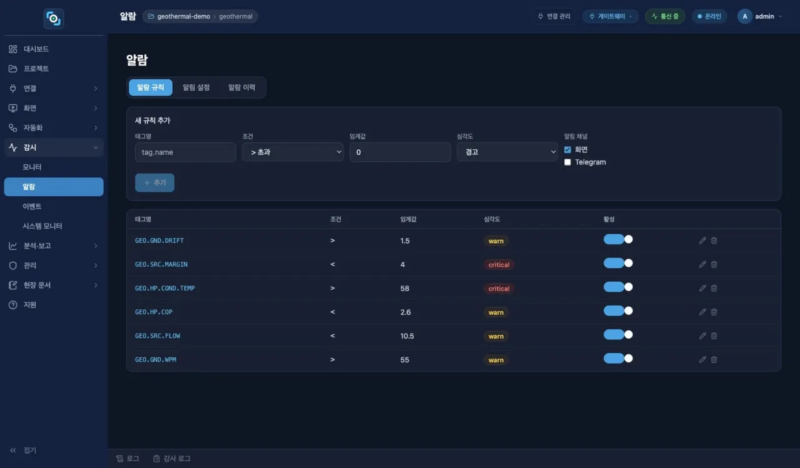Click the 추가 add rule button
The width and height of the screenshot is (800, 468).
[x=154, y=182]
